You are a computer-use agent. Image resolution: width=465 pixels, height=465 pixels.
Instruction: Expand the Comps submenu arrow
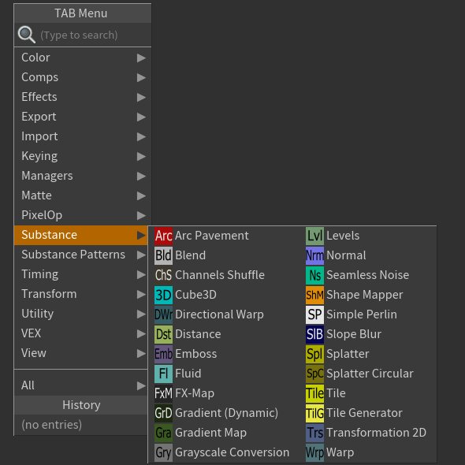141,78
